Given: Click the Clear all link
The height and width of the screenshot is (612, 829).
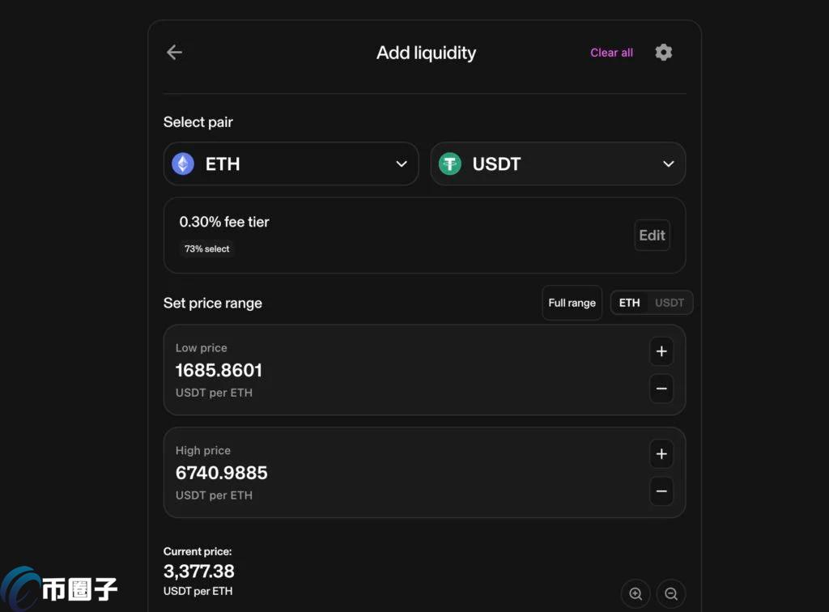Looking at the screenshot, I should [611, 53].
